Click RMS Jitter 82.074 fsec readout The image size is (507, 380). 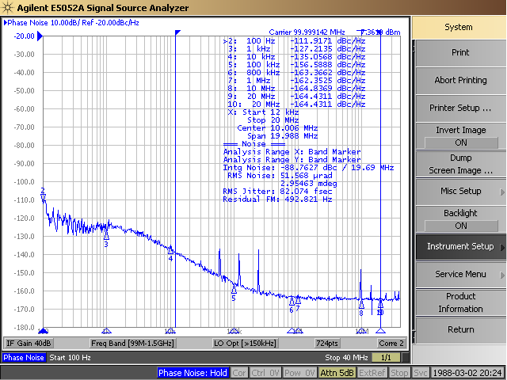pos(277,192)
